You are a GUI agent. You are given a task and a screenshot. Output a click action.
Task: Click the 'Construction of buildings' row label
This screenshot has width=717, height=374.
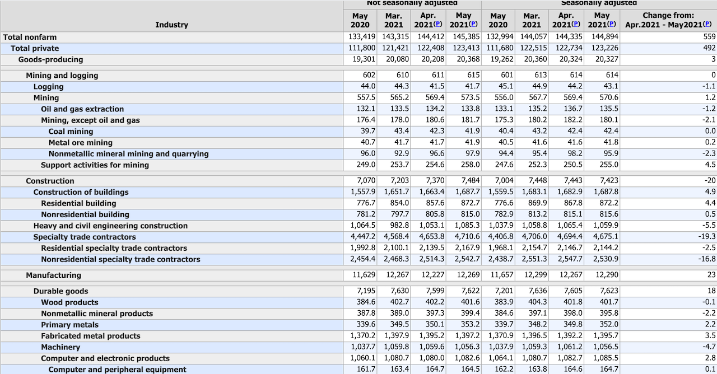coord(81,192)
